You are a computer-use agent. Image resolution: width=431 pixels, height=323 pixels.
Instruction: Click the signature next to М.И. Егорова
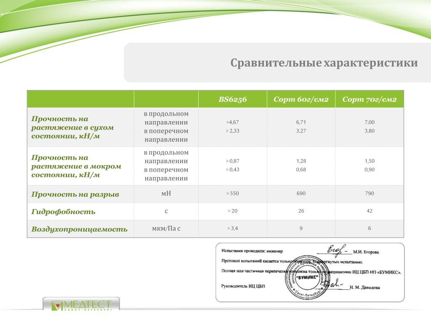[x=336, y=250]
